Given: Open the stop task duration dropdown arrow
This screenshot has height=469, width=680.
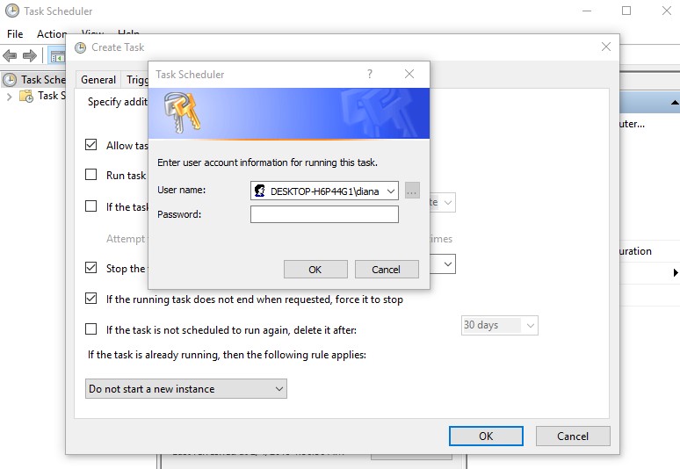Looking at the screenshot, I should pyautogui.click(x=448, y=264).
